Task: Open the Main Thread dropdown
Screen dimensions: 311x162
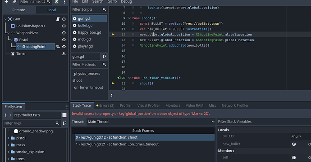Action: coord(151,122)
